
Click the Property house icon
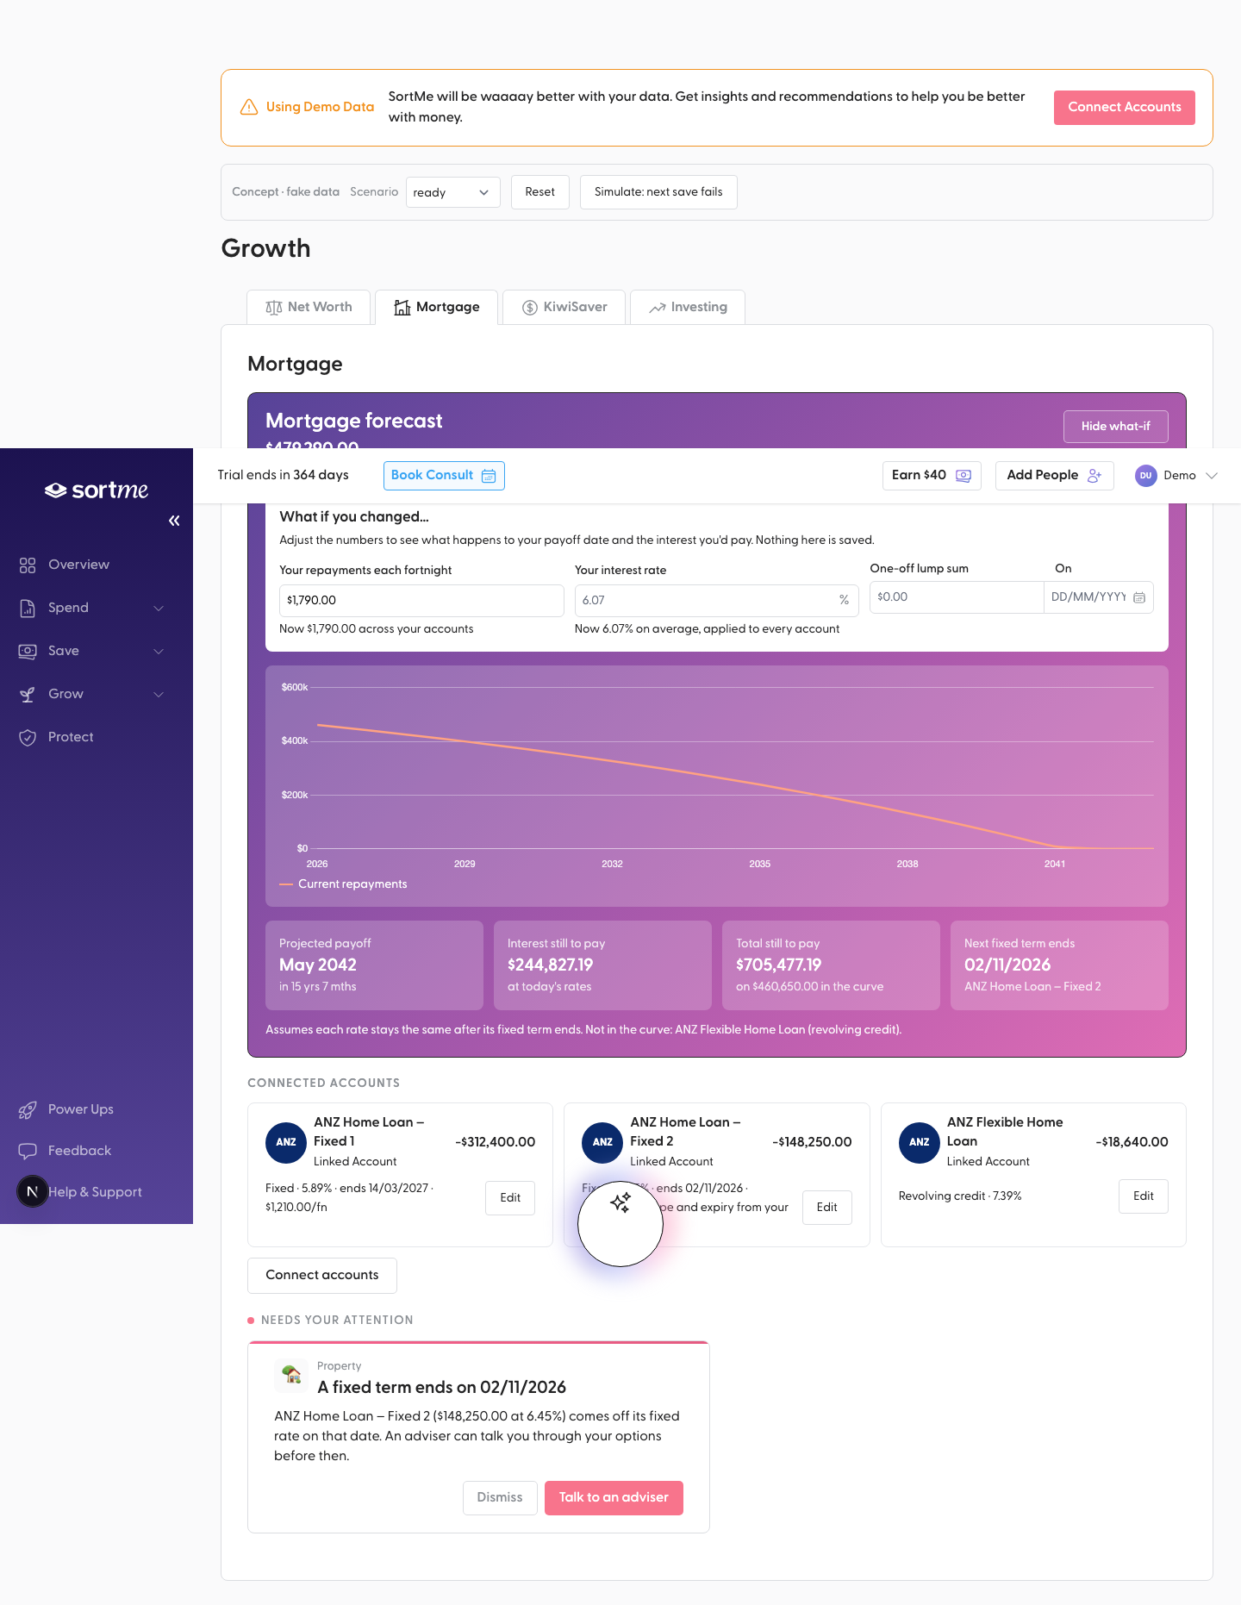click(291, 1375)
